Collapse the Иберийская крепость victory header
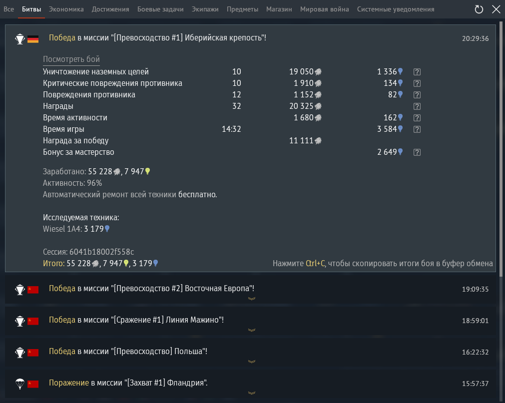The height and width of the screenshot is (403, 505). (157, 37)
